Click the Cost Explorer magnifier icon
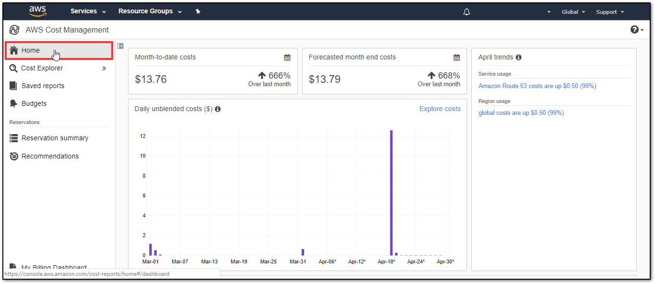Image resolution: width=655 pixels, height=284 pixels. pyautogui.click(x=13, y=68)
